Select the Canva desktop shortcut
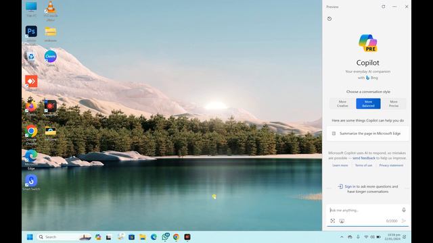 (x=51, y=58)
